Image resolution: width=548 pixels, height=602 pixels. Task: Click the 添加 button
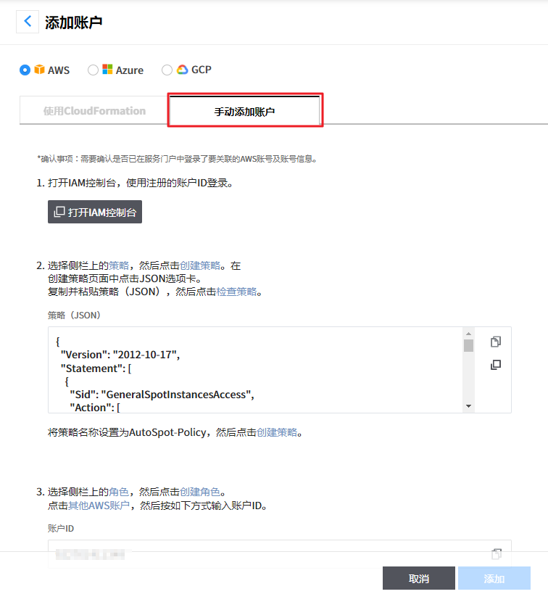(494, 579)
